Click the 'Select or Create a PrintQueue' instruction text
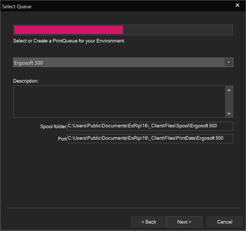This screenshot has height=231, width=246. pos(68,41)
